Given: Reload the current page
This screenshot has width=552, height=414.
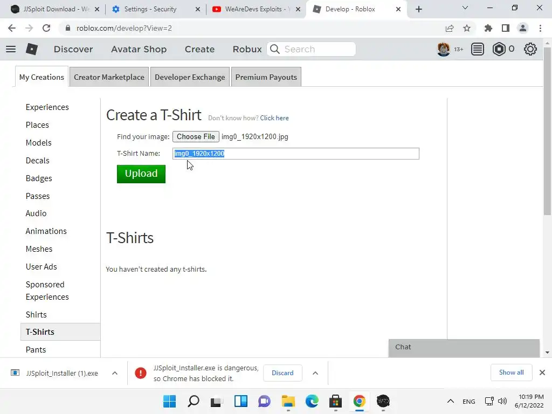Looking at the screenshot, I should coord(46,28).
